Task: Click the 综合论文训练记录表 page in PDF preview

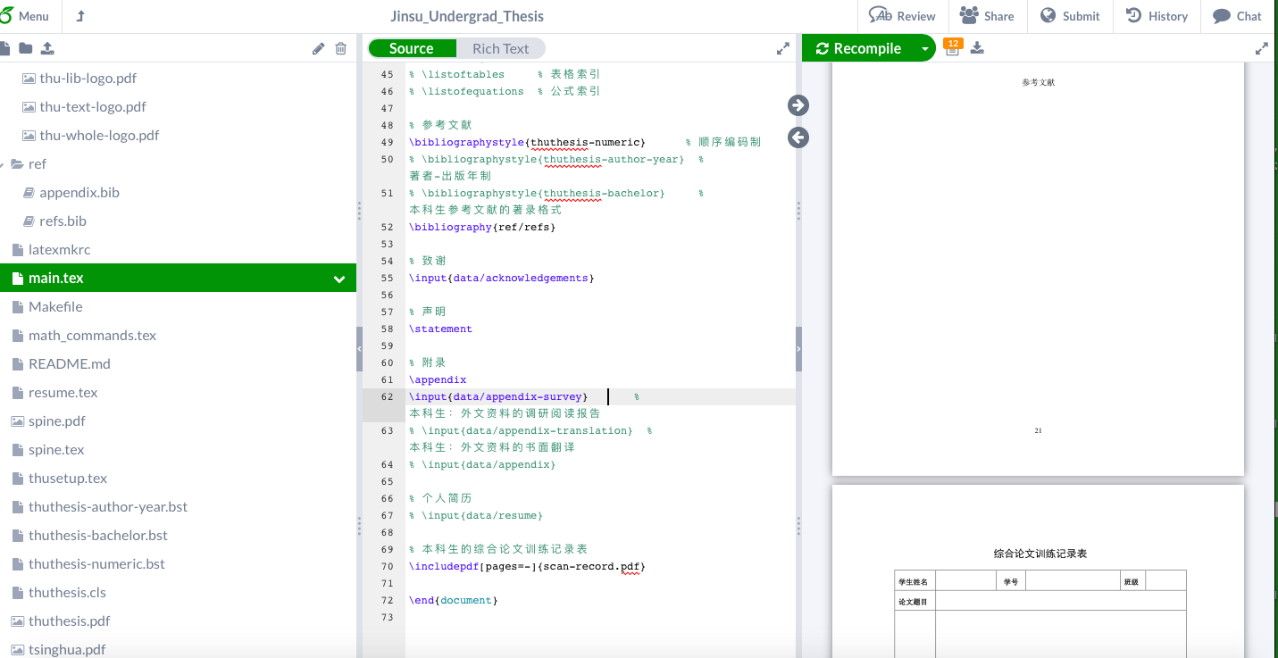Action: pos(1038,571)
